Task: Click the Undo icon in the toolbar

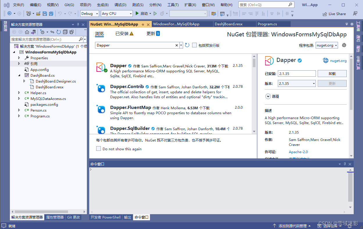Action: click(x=60, y=13)
